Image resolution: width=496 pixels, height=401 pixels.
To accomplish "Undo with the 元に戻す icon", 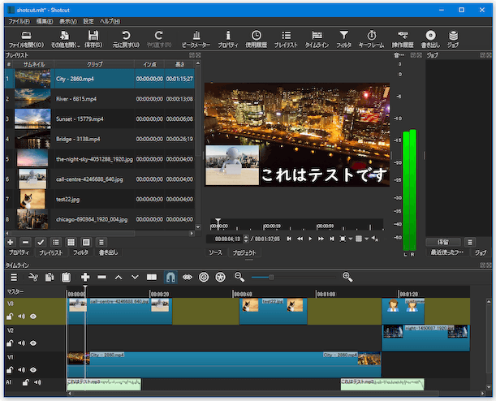I will 126,39.
